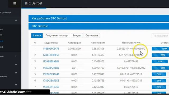
Task: Click the Поиск заявки search field
Action: (x=160, y=36)
